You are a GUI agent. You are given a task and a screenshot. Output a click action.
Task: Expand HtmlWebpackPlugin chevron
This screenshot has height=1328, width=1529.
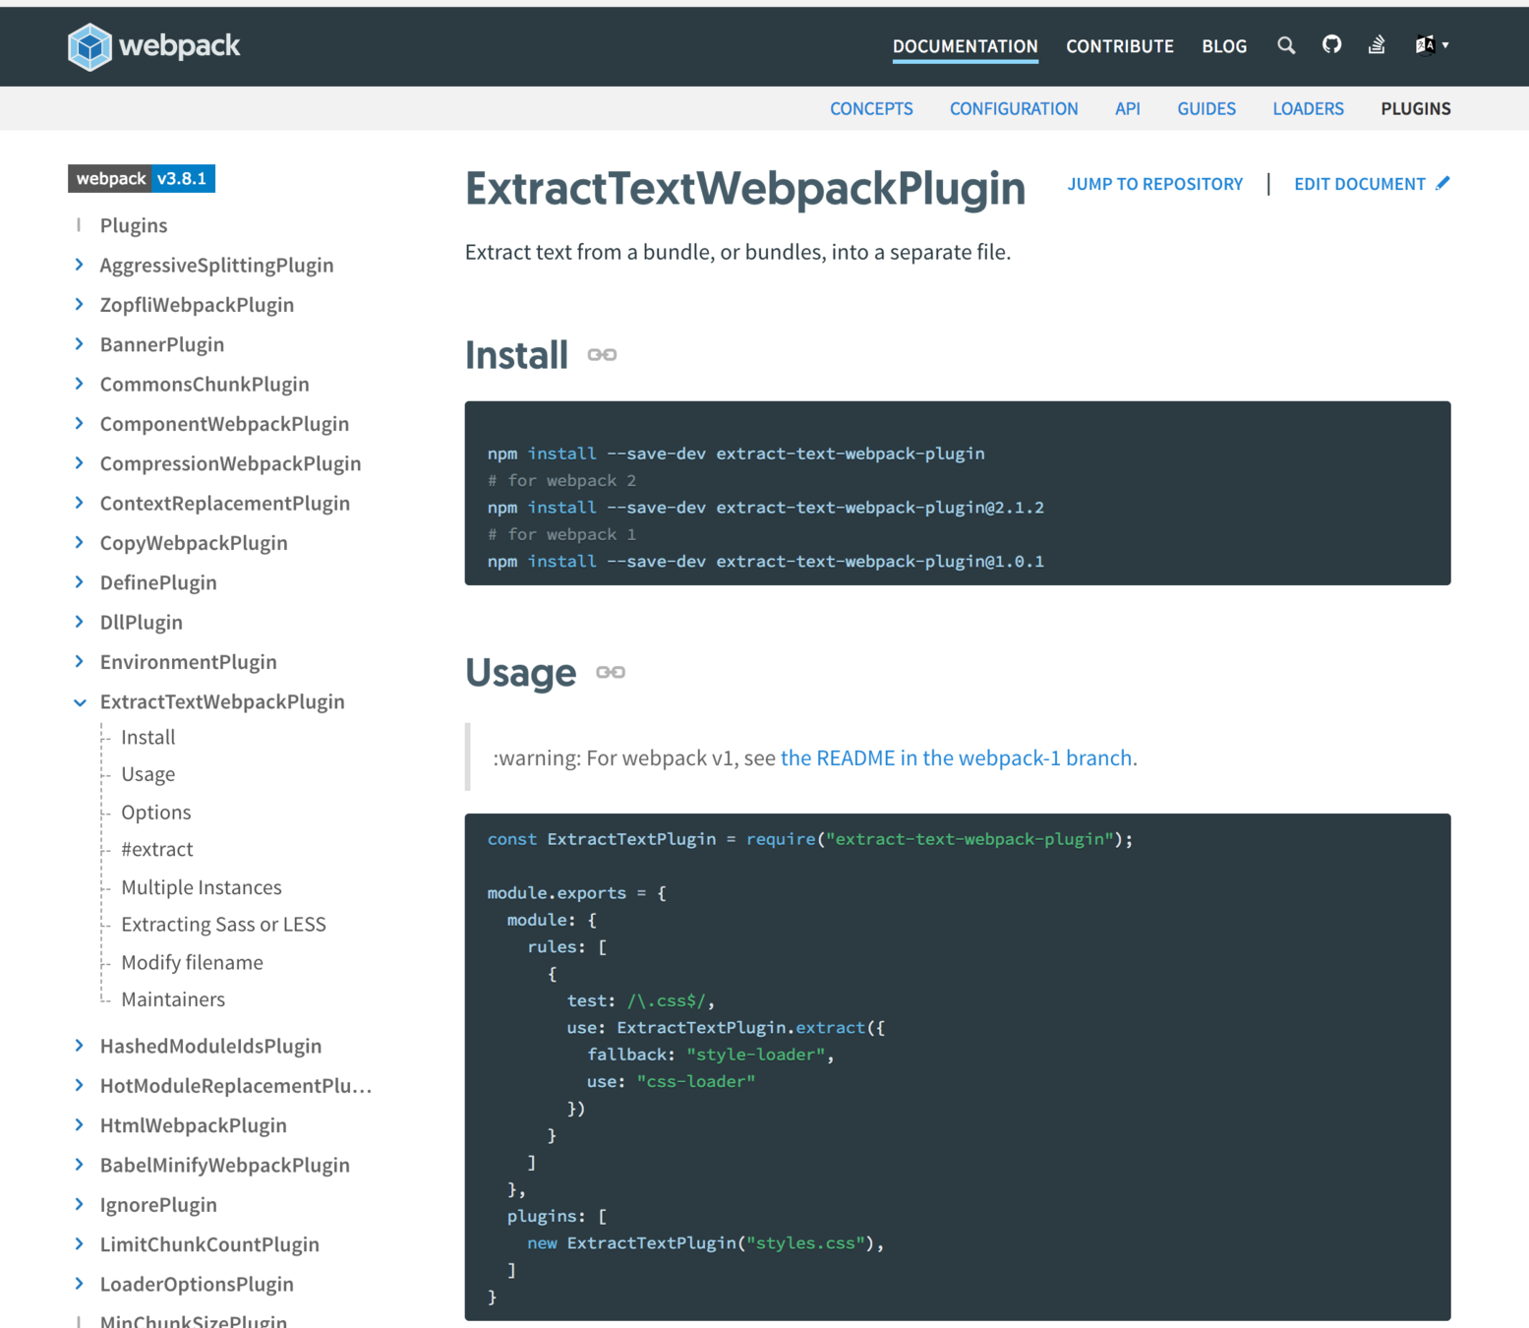(x=80, y=1124)
